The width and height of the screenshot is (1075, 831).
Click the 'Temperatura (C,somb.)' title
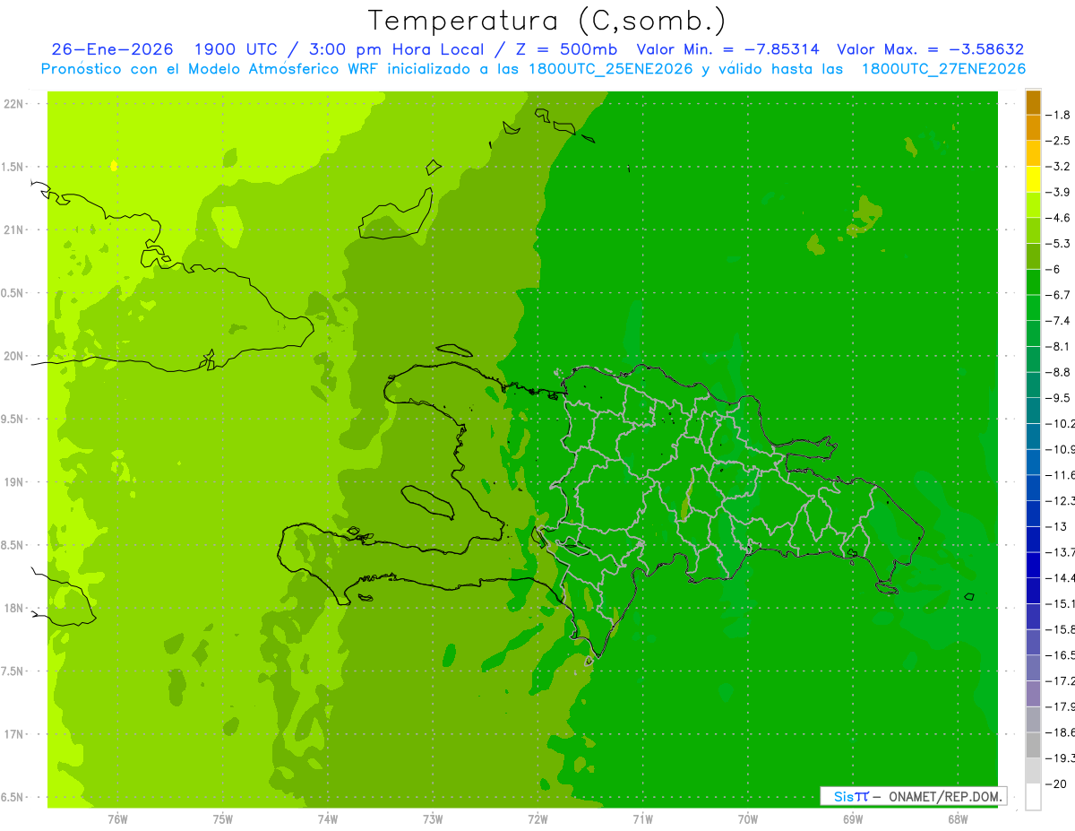point(547,20)
